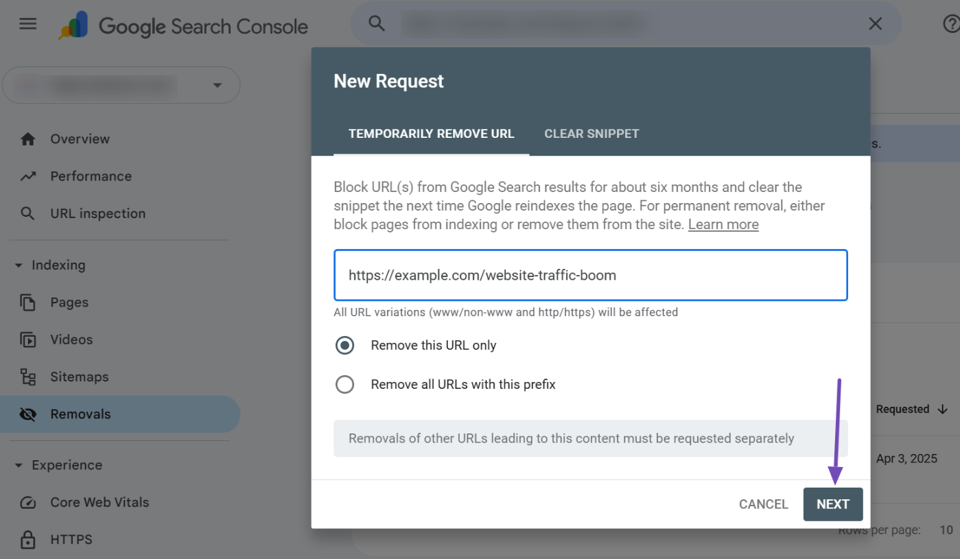Select the Temporarily Remove URL tab
This screenshot has height=559, width=960.
click(431, 134)
